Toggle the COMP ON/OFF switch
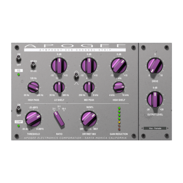 (19, 110)
